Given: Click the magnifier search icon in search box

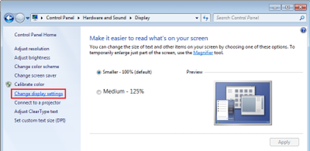Looking at the screenshot, I should 301,18.
